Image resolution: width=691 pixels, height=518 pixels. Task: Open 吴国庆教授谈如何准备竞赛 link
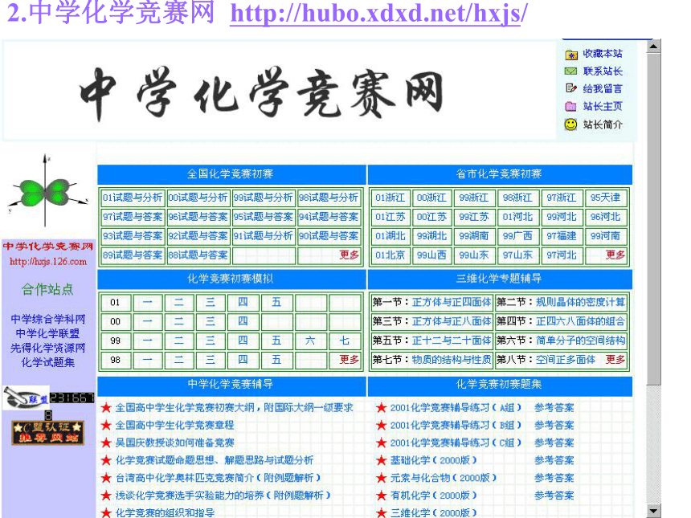(x=174, y=443)
